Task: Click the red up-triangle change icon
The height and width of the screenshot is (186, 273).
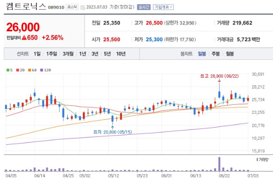Action: pyautogui.click(x=24, y=38)
